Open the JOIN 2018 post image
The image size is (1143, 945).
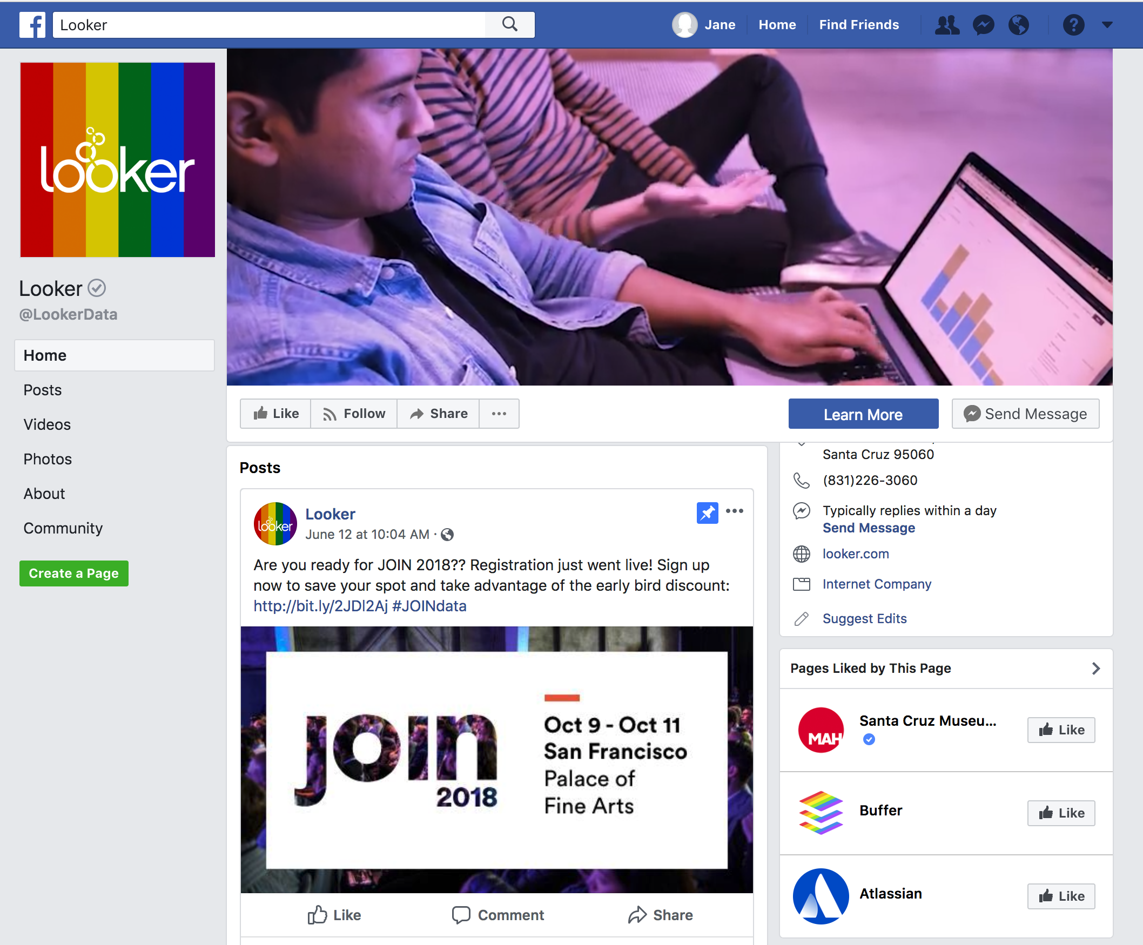pyautogui.click(x=497, y=759)
